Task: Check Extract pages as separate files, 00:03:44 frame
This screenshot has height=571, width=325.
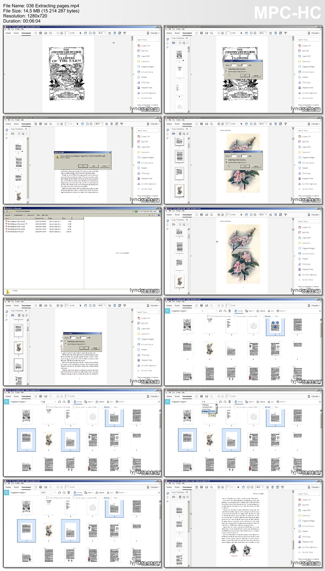Action: click(235, 316)
